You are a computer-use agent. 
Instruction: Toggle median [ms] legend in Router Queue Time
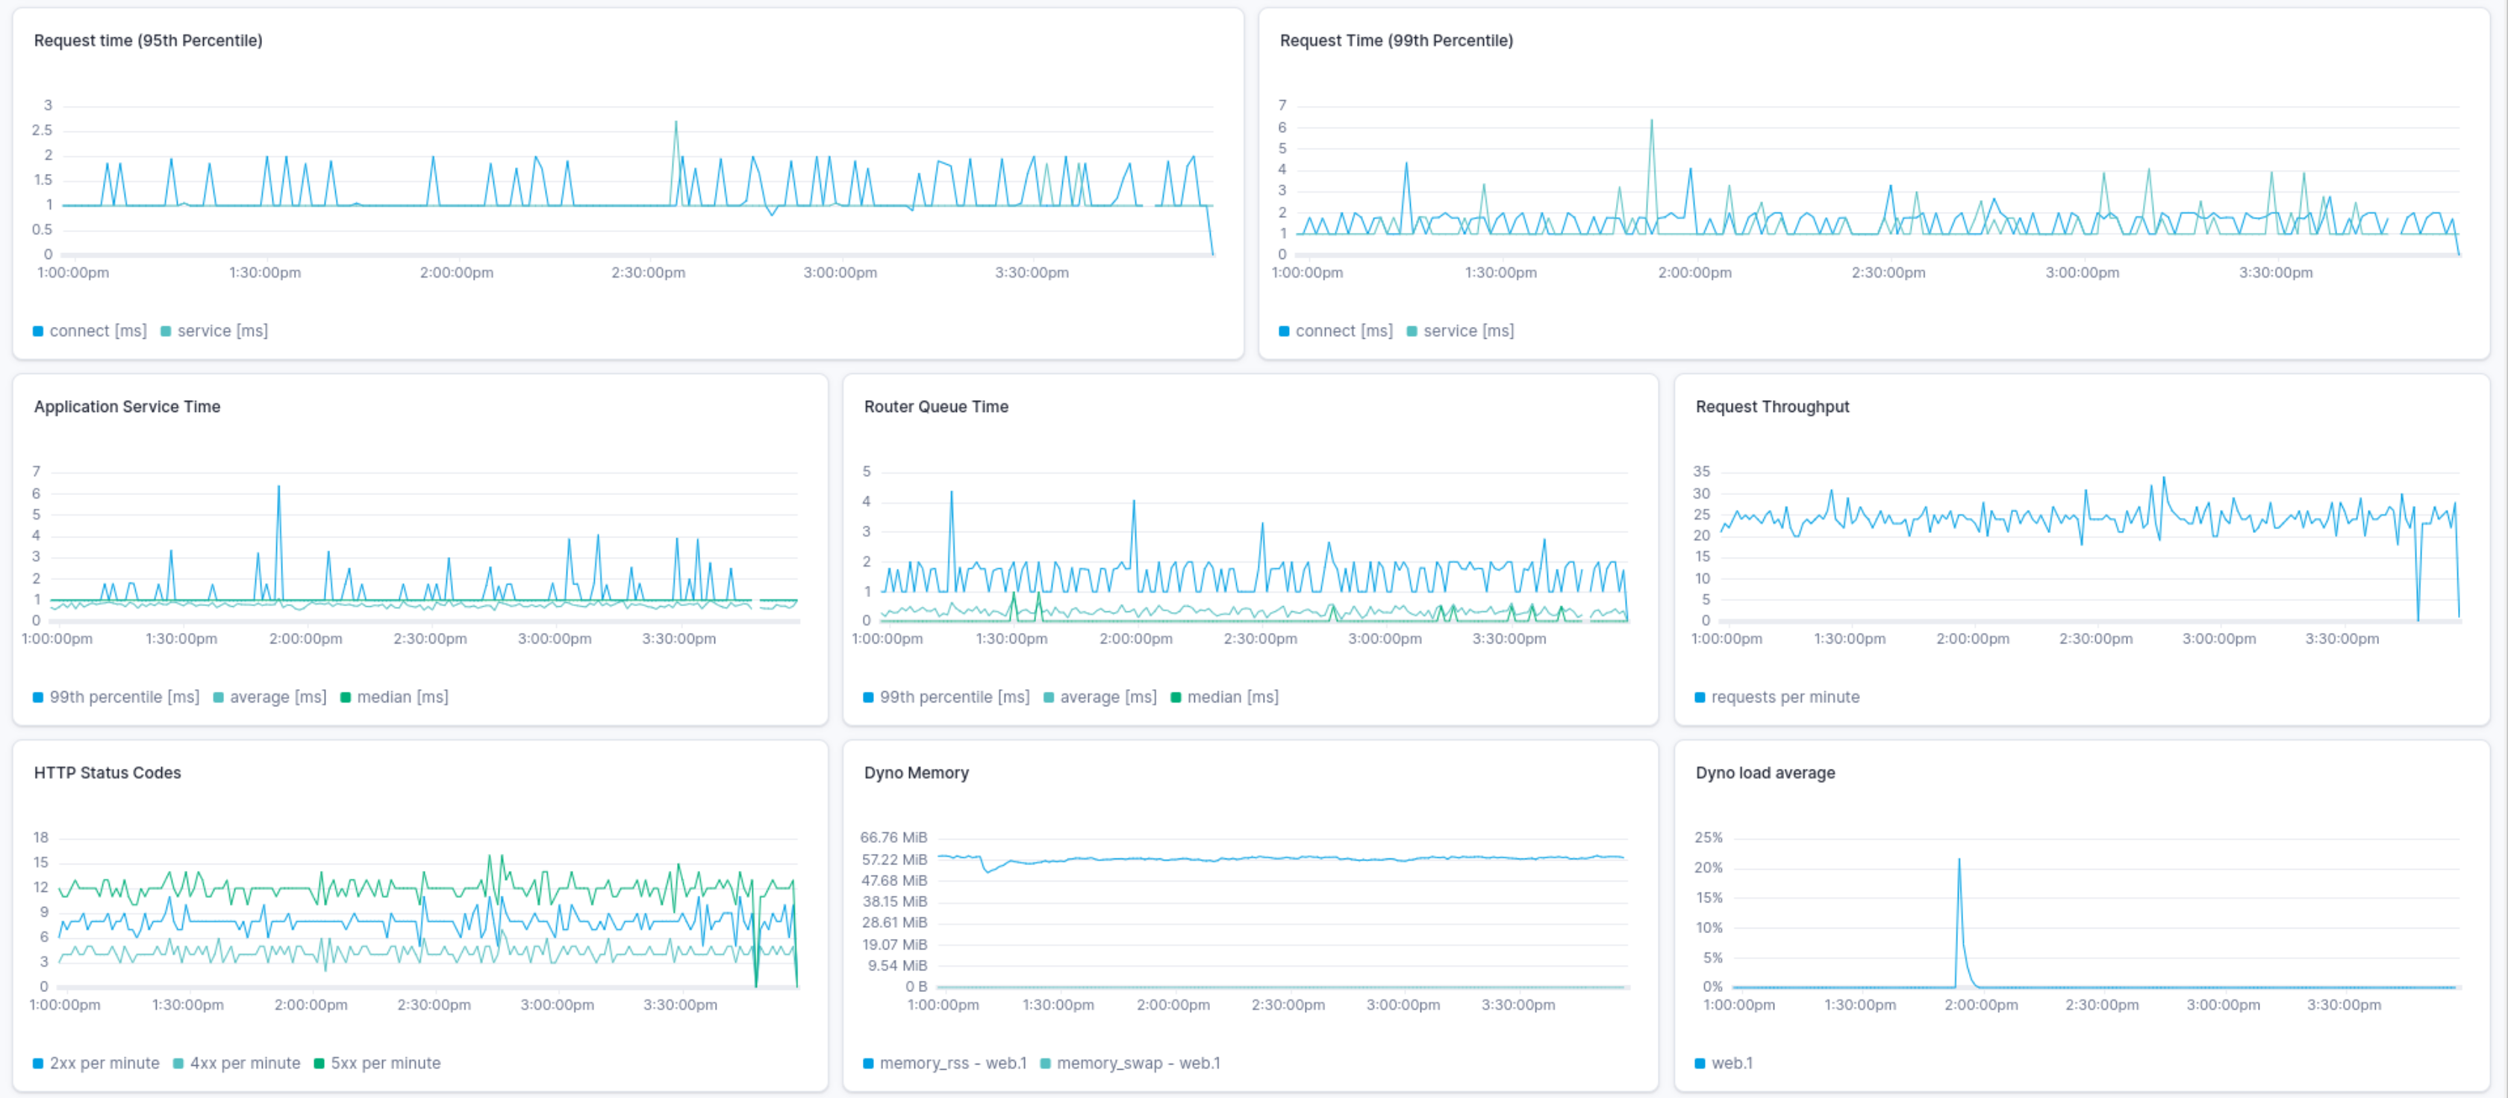[1225, 697]
